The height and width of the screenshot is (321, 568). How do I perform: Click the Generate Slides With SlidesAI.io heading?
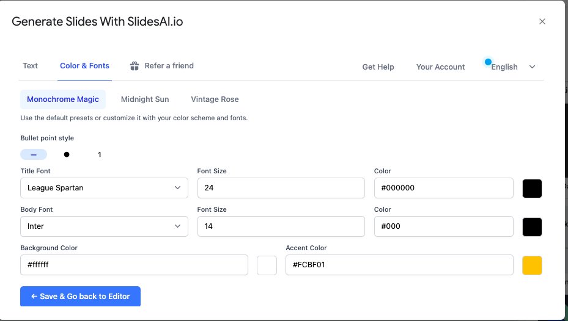(97, 22)
